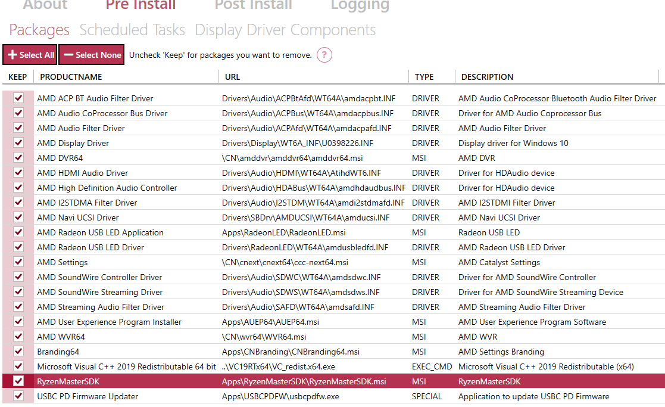Click URL Apps\AUEP64\AUEP64.msi
Image resolution: width=665 pixels, height=407 pixels.
click(x=270, y=322)
